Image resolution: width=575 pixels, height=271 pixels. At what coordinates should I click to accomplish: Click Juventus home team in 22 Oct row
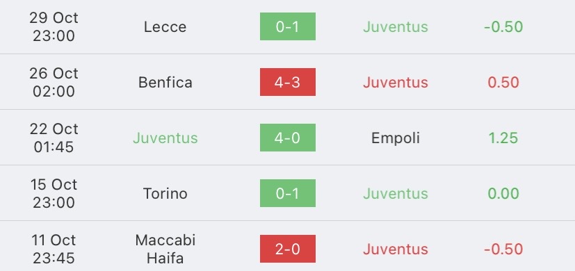[165, 138]
